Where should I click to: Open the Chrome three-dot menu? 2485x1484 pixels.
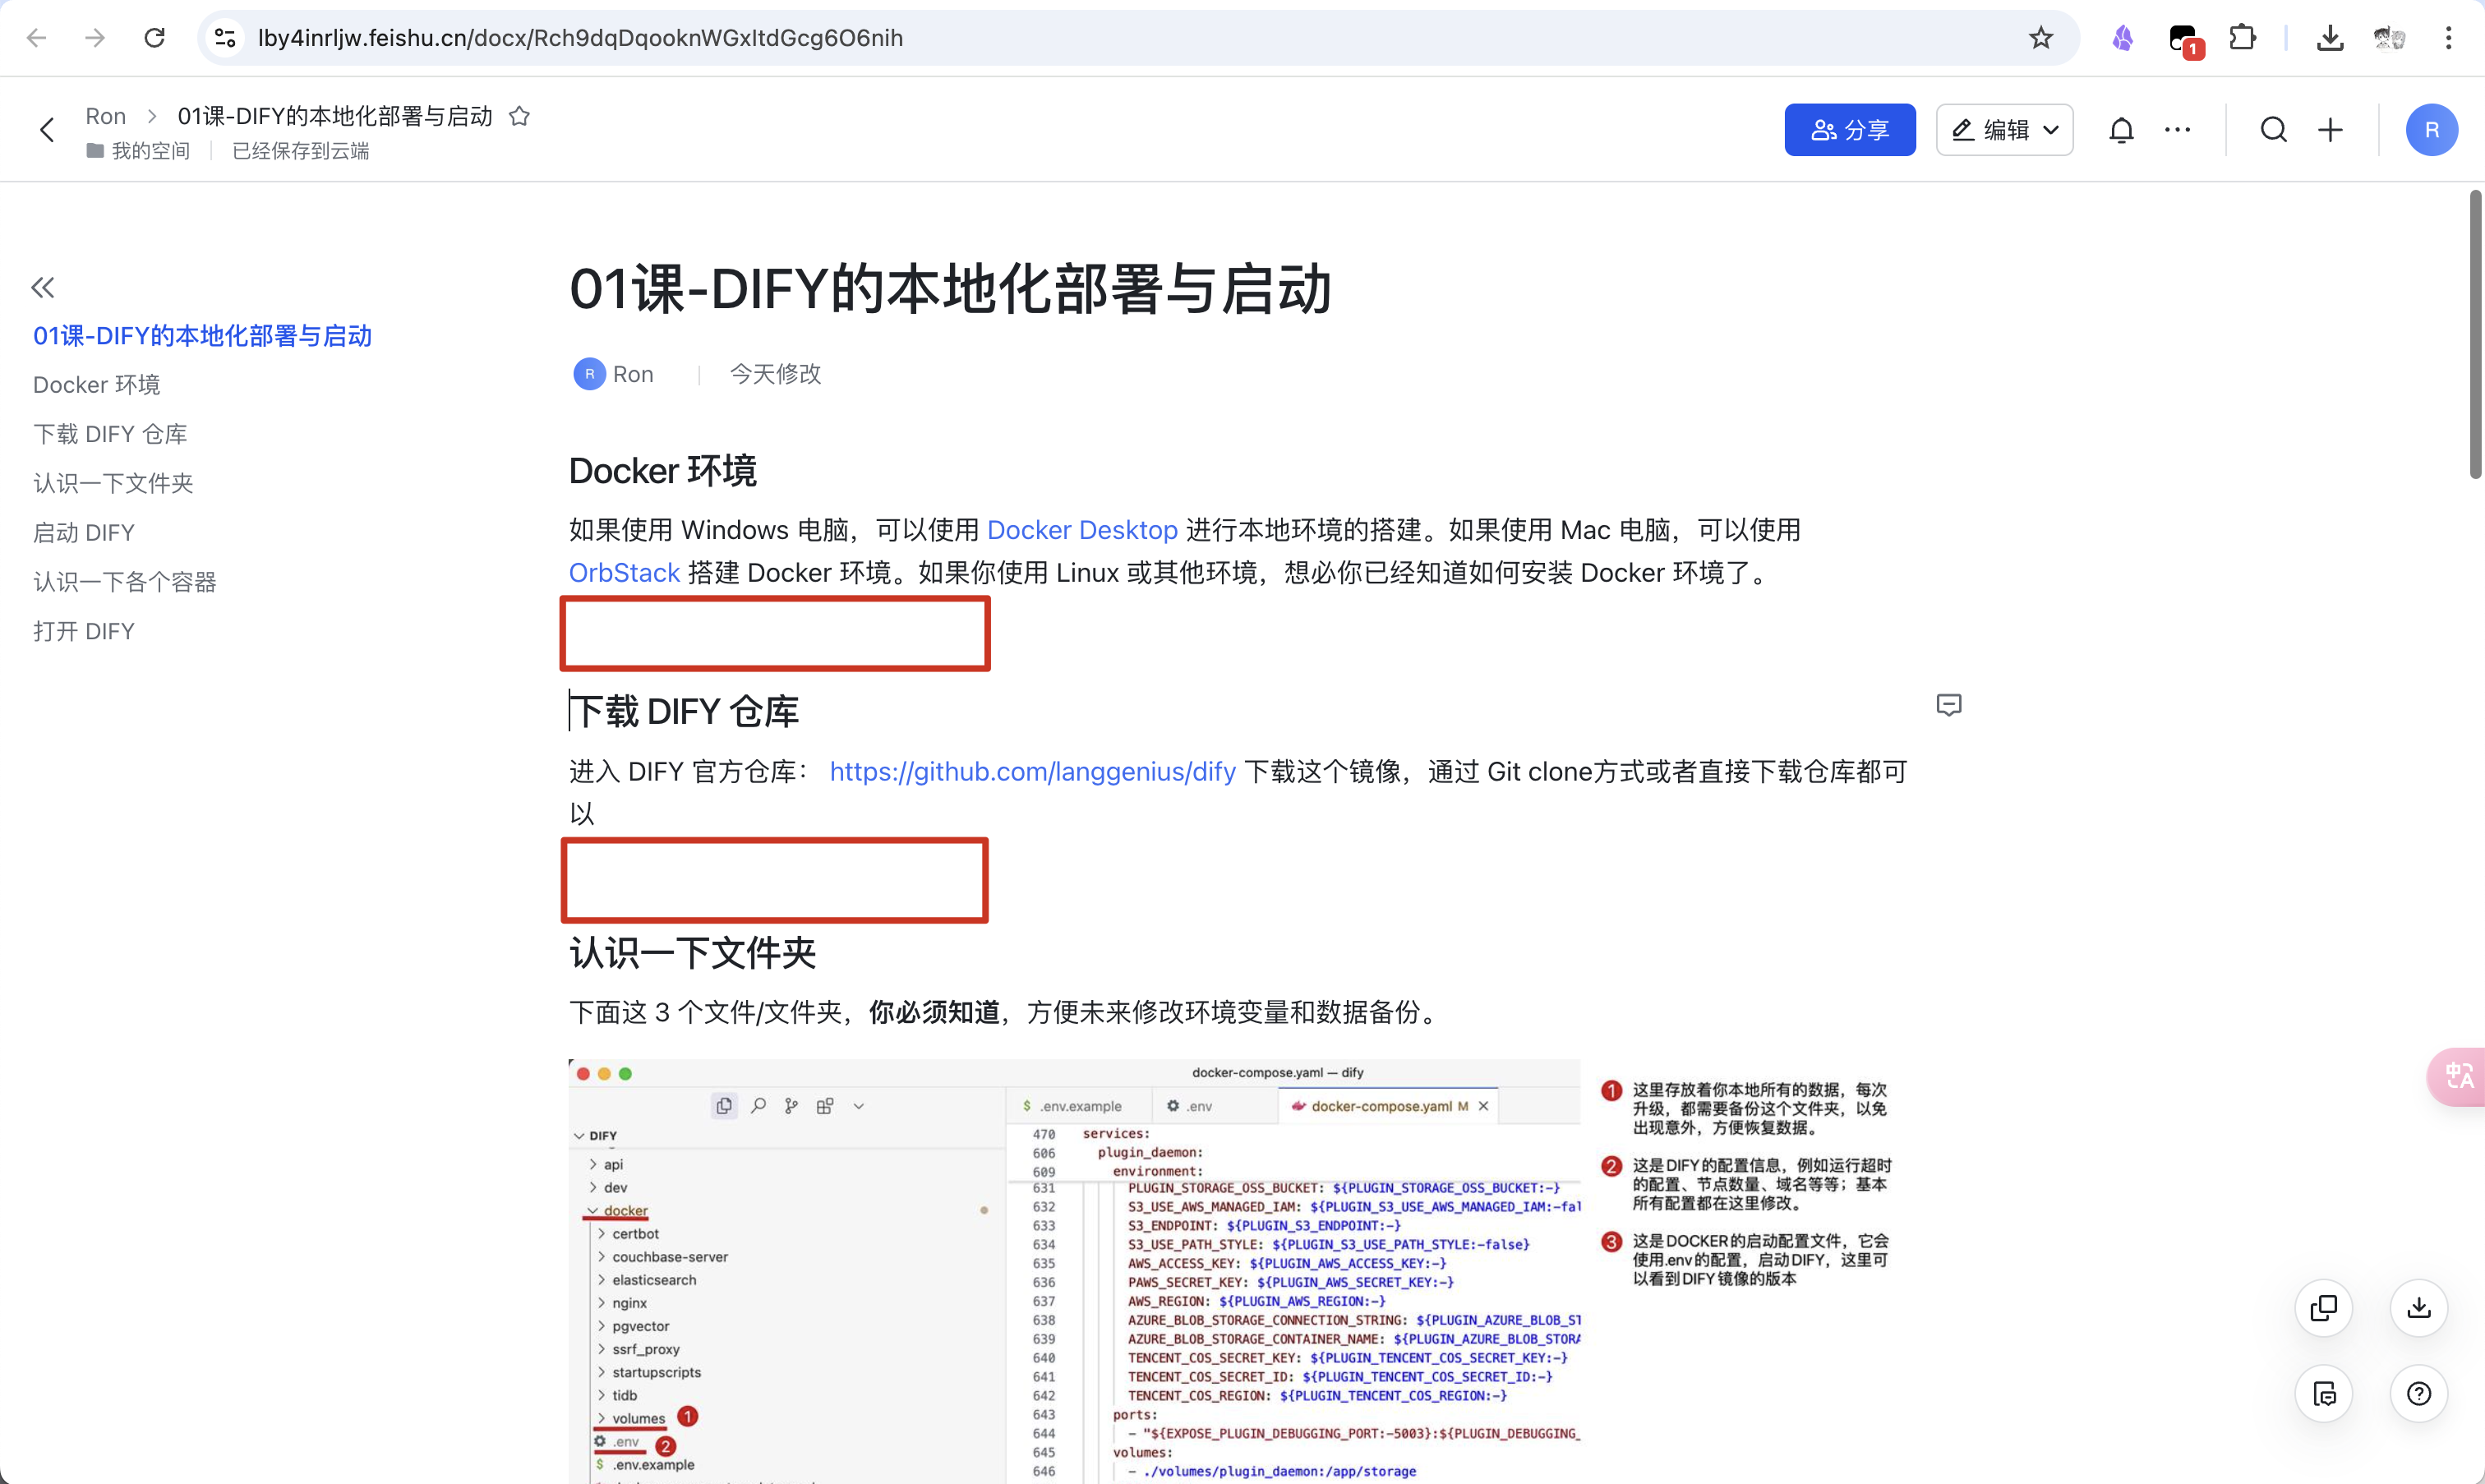(2448, 38)
